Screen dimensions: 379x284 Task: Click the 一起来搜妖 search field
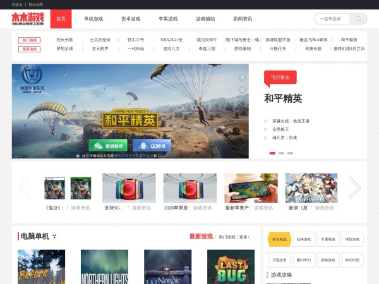pos(332,19)
